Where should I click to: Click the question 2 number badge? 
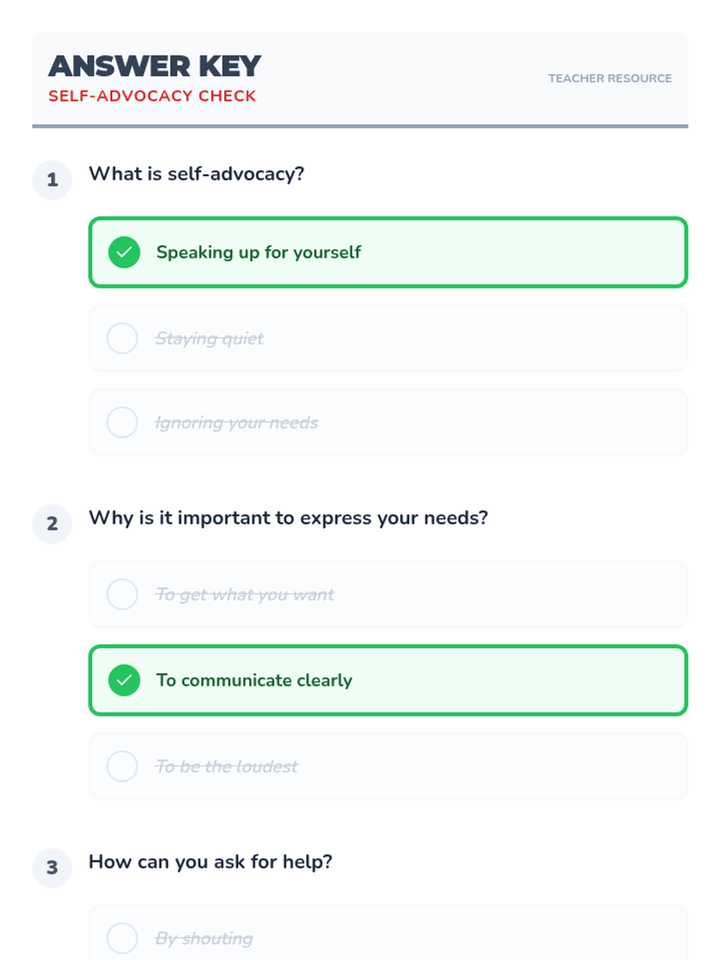(52, 524)
